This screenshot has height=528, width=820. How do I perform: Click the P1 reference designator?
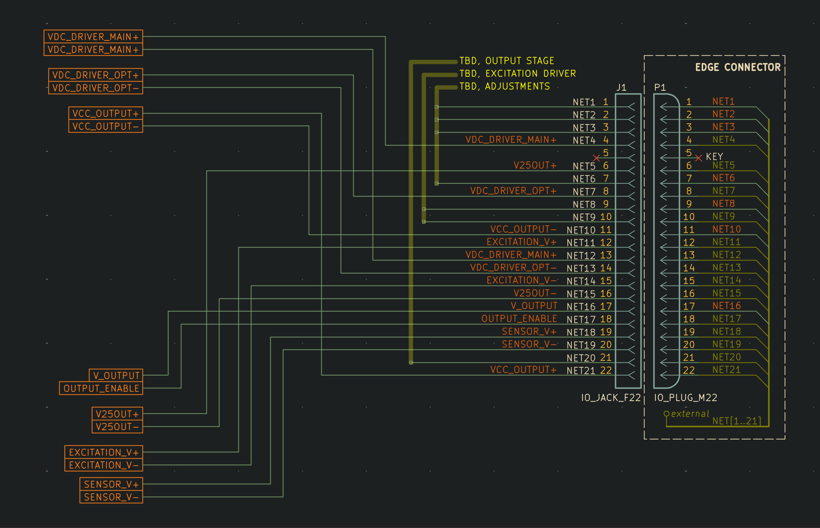[660, 87]
